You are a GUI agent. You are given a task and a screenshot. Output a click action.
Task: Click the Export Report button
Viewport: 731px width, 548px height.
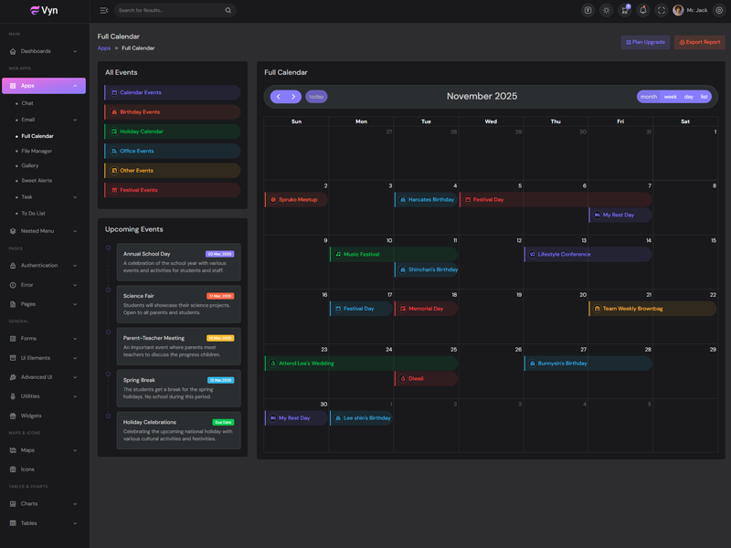click(x=699, y=42)
